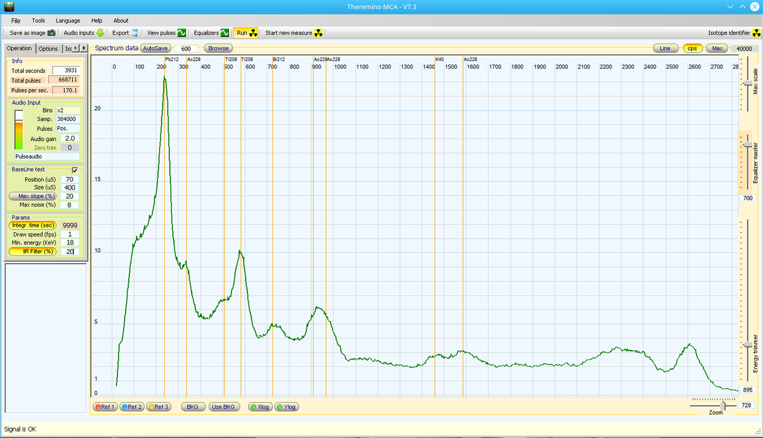The image size is (763, 438).
Task: Select the Operation tab
Action: coord(20,48)
